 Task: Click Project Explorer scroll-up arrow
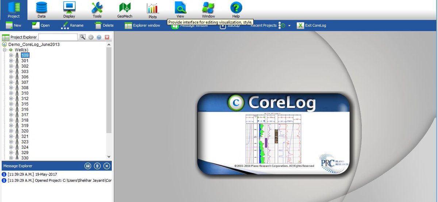pos(109,44)
